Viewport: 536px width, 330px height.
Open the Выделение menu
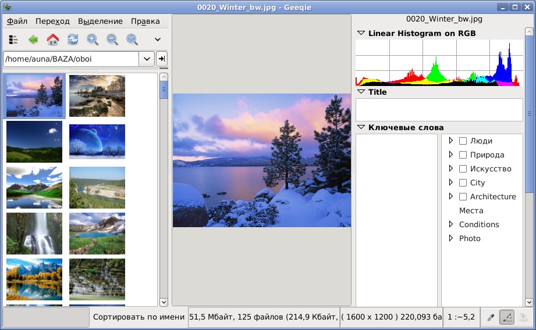(x=100, y=21)
